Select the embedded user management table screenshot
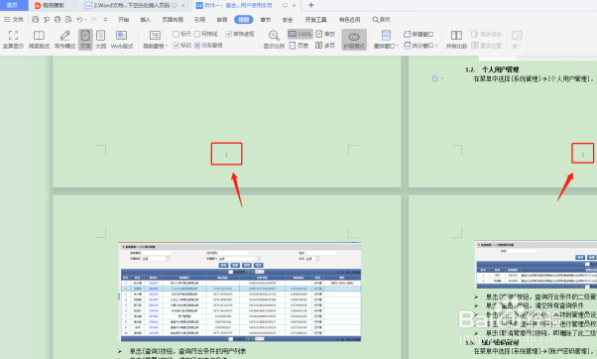597x359 pixels. click(240, 292)
